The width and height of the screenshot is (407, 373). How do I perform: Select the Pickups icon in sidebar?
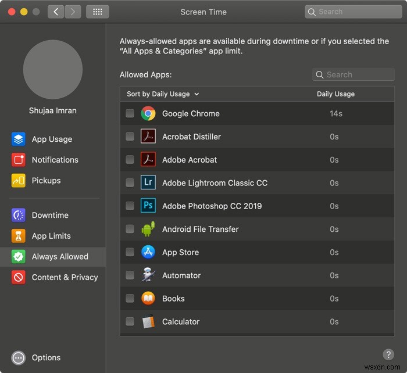[x=19, y=181]
